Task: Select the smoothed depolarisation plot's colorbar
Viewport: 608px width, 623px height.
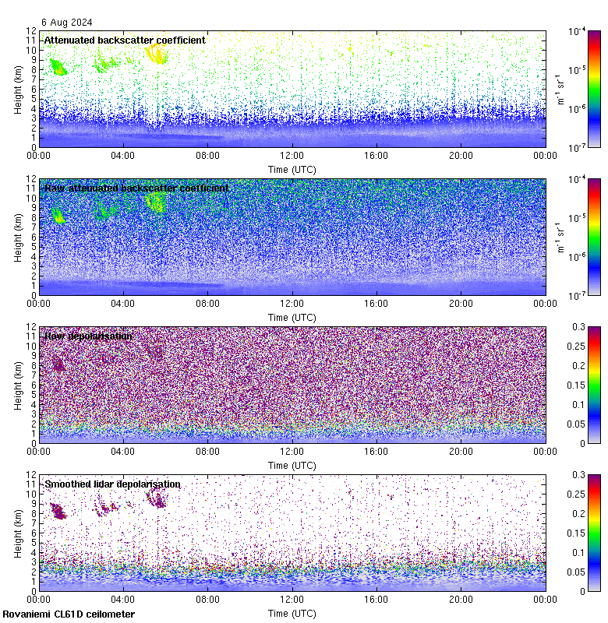Action: pos(594,533)
